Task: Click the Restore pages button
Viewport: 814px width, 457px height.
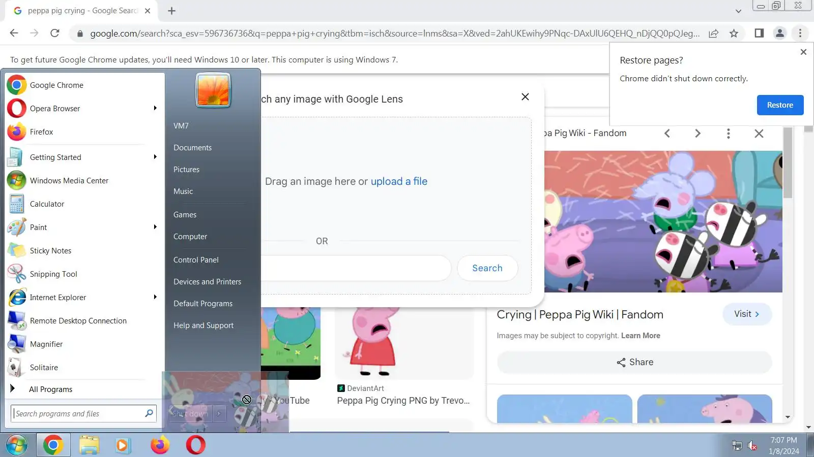Action: click(x=780, y=105)
